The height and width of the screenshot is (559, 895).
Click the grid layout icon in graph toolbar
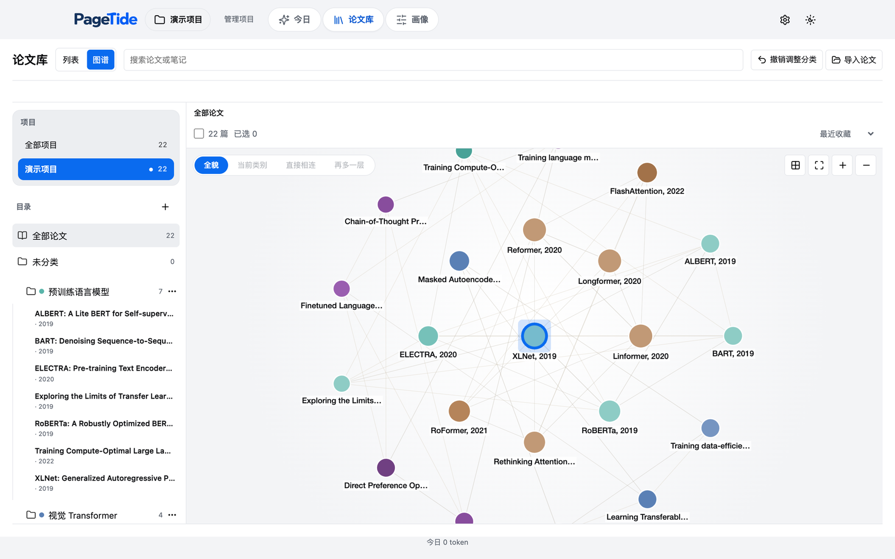795,165
